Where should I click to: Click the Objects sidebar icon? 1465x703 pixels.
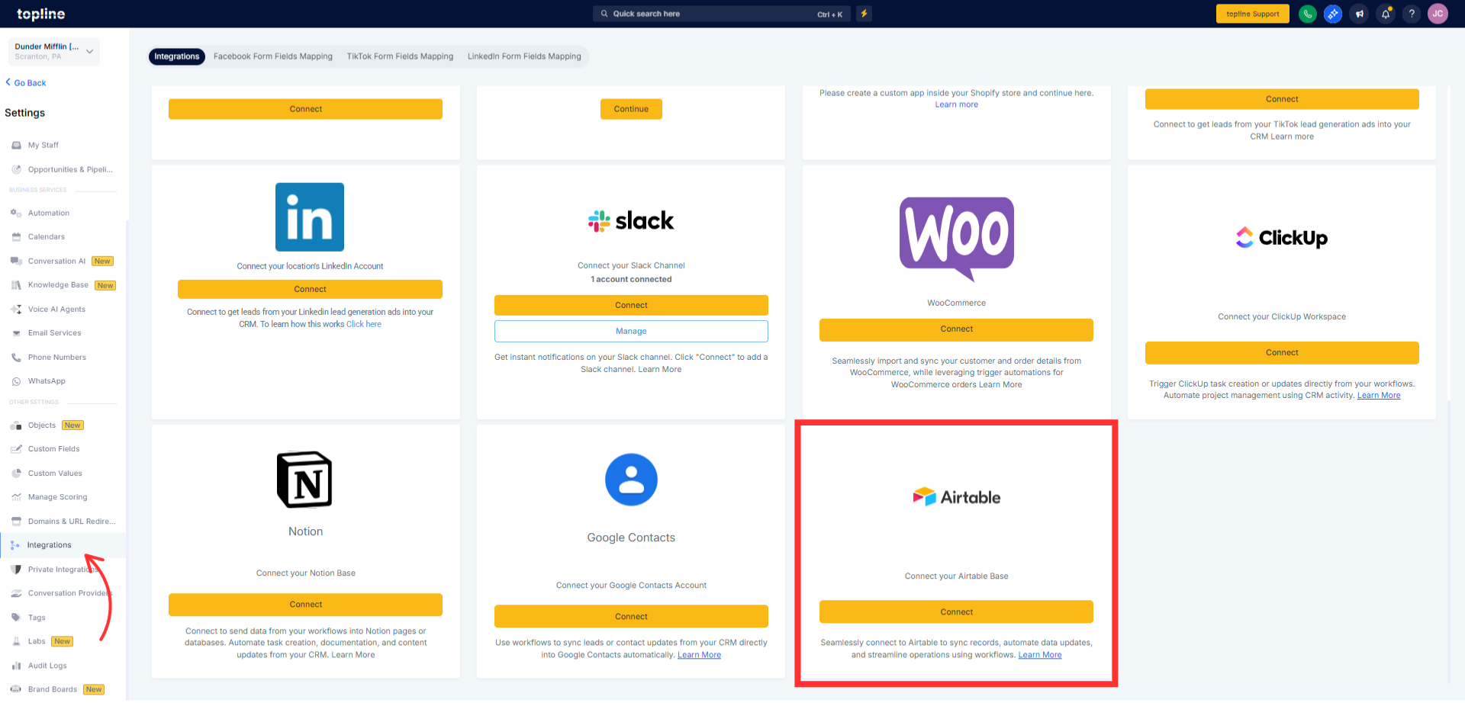tap(16, 425)
